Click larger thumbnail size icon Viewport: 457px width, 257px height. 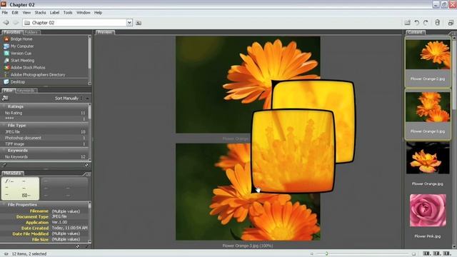point(413,254)
